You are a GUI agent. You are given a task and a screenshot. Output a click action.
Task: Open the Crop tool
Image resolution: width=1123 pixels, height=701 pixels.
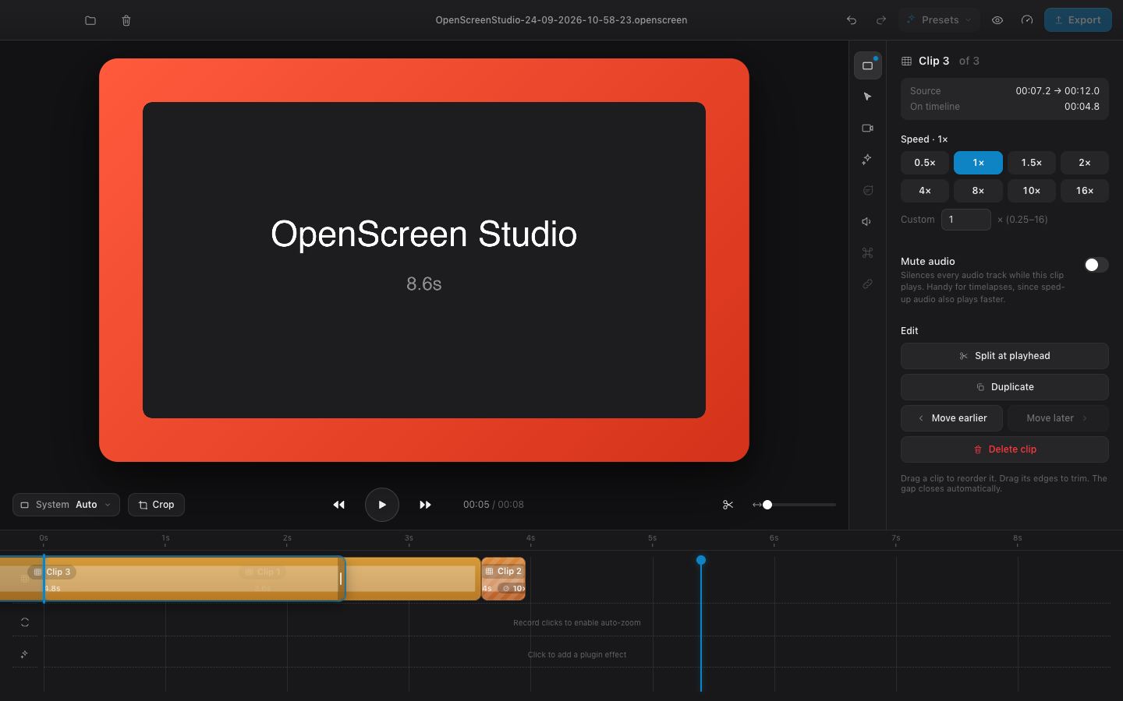coord(156,505)
